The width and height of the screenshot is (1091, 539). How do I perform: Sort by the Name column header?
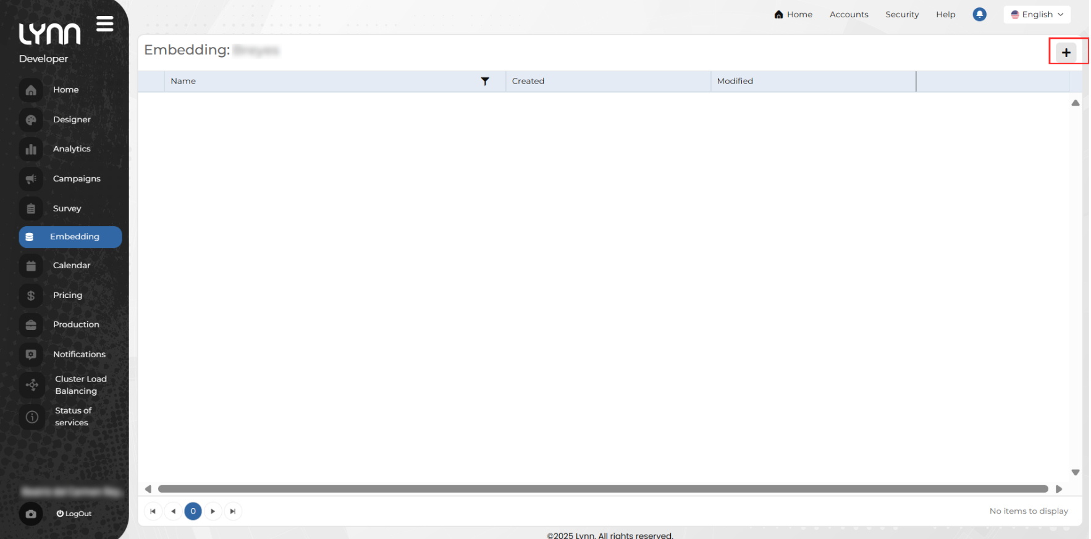pos(183,81)
